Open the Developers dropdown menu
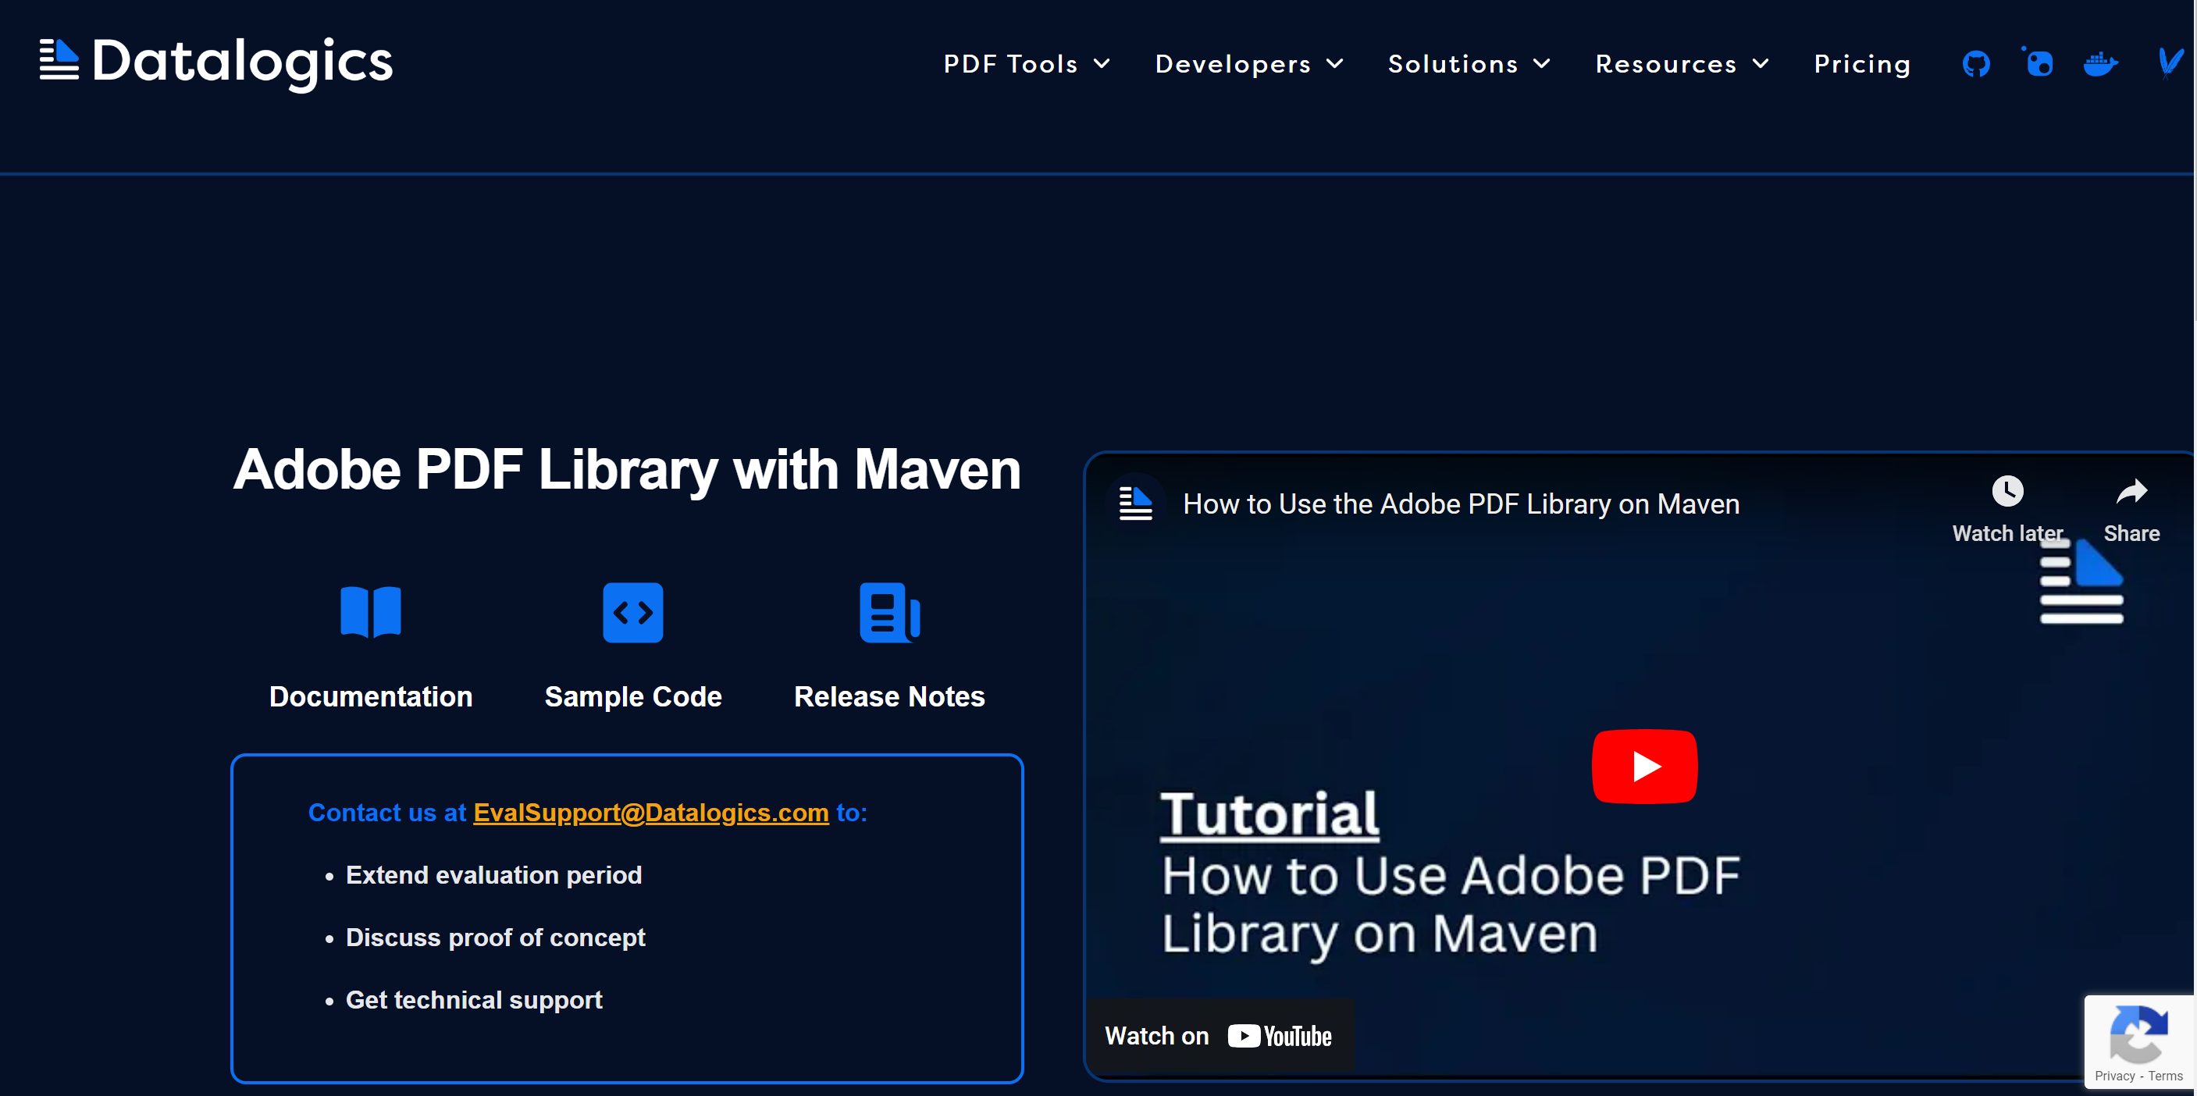This screenshot has height=1096, width=2197. coord(1248,63)
